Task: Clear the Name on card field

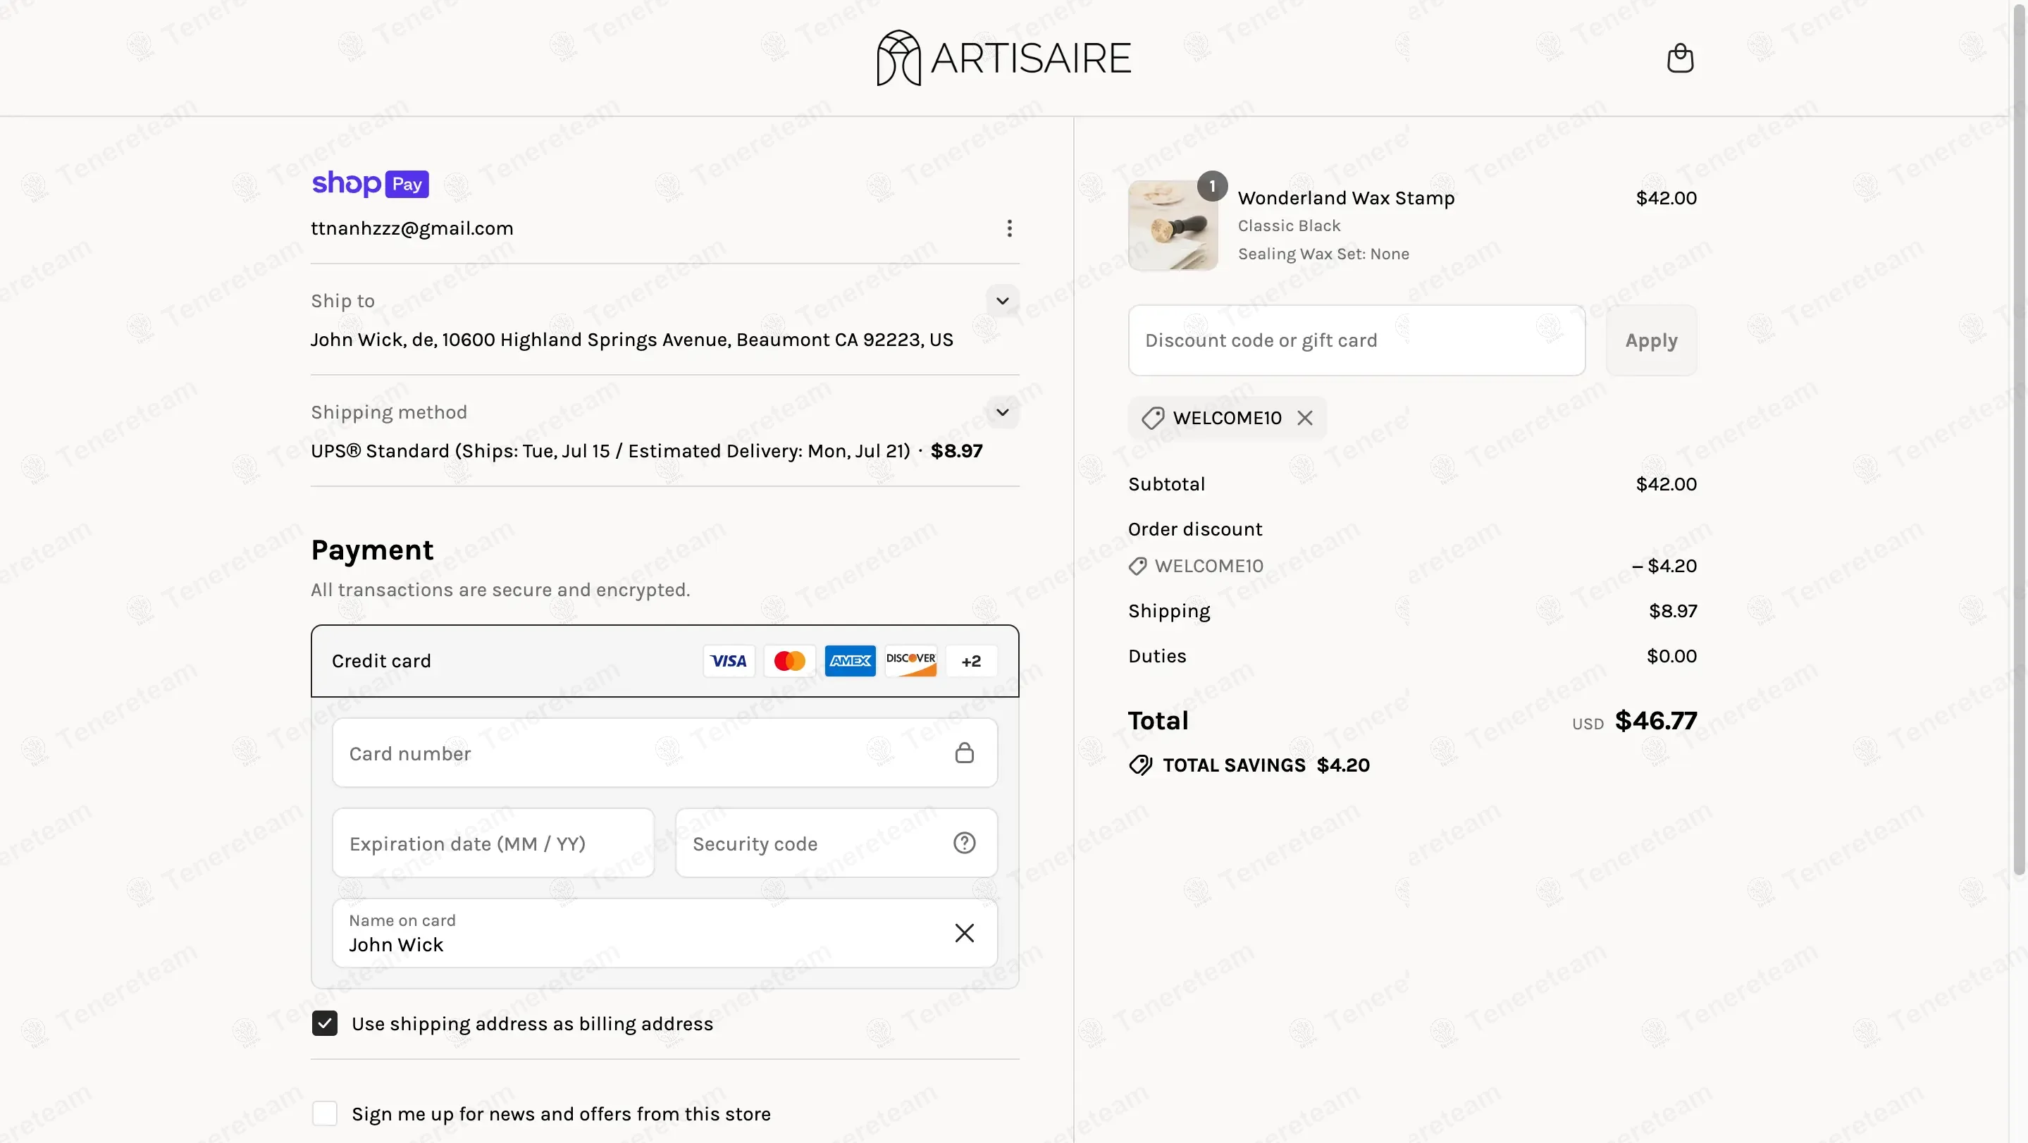Action: (x=965, y=933)
